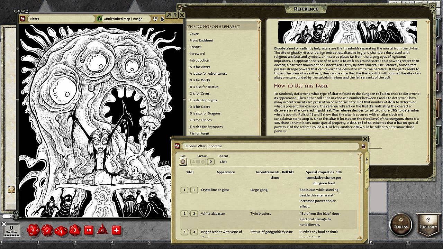Click the d20 die in the dice tray
This screenshot has width=443, height=249.
(x=33, y=230)
